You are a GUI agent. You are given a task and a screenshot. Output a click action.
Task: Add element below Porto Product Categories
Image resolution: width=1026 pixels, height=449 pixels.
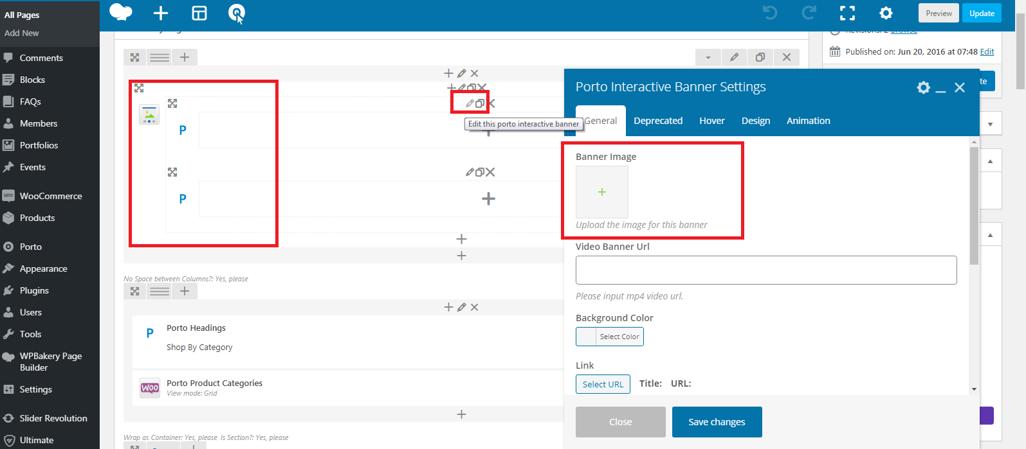[x=461, y=414]
